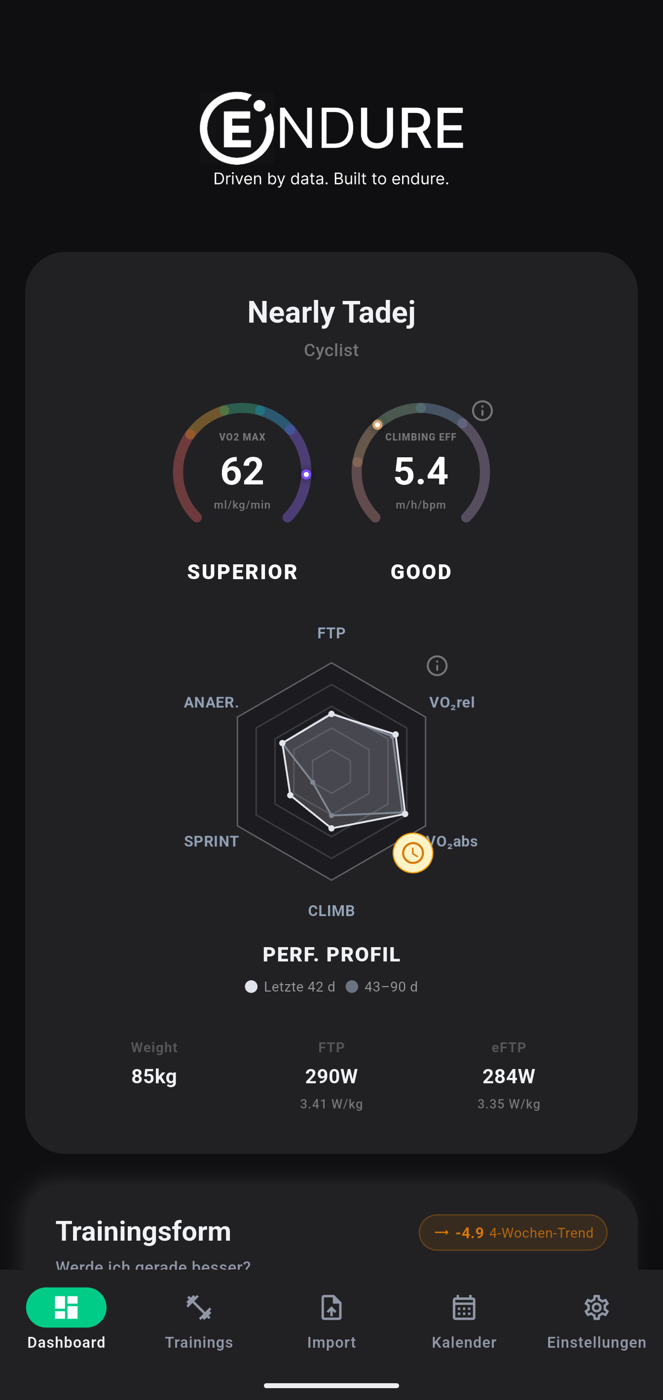This screenshot has width=663, height=1400.
Task: Open Einstellungen via the gear icon
Action: click(x=596, y=1307)
